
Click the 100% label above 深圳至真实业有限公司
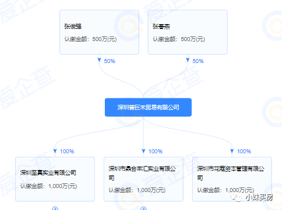pyautogui.click(x=67, y=152)
